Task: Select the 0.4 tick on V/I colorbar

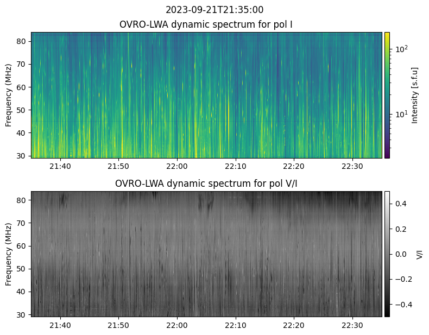Action: (400, 204)
